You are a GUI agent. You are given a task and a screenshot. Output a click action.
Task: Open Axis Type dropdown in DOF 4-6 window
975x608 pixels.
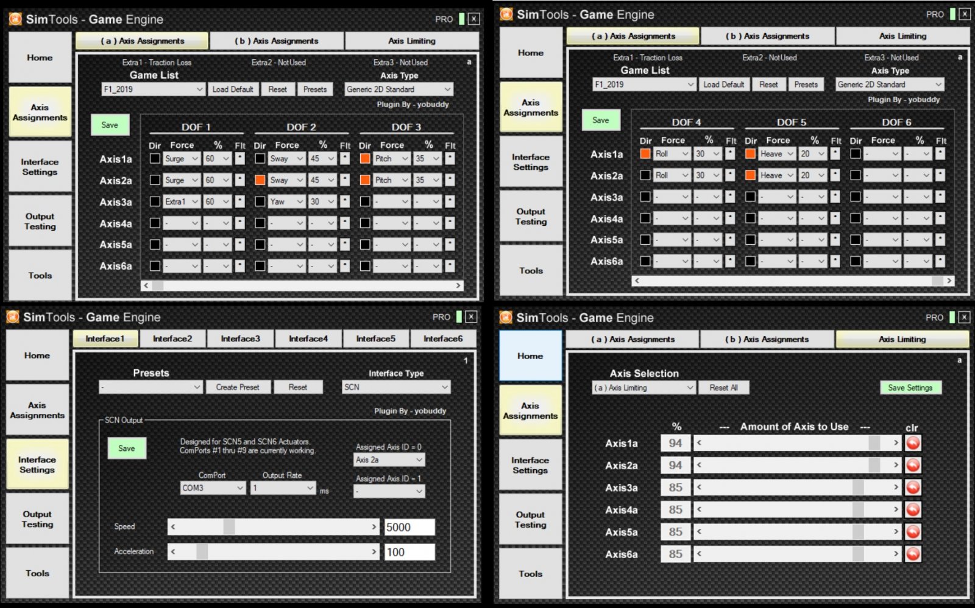click(890, 85)
